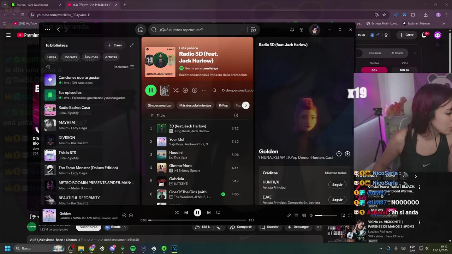Select the Álbumes library filter
The height and width of the screenshot is (254, 452).
(x=91, y=57)
